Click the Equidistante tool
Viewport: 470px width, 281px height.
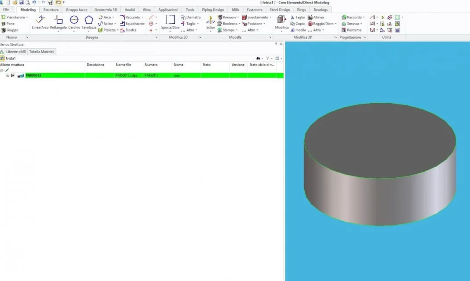(132, 24)
